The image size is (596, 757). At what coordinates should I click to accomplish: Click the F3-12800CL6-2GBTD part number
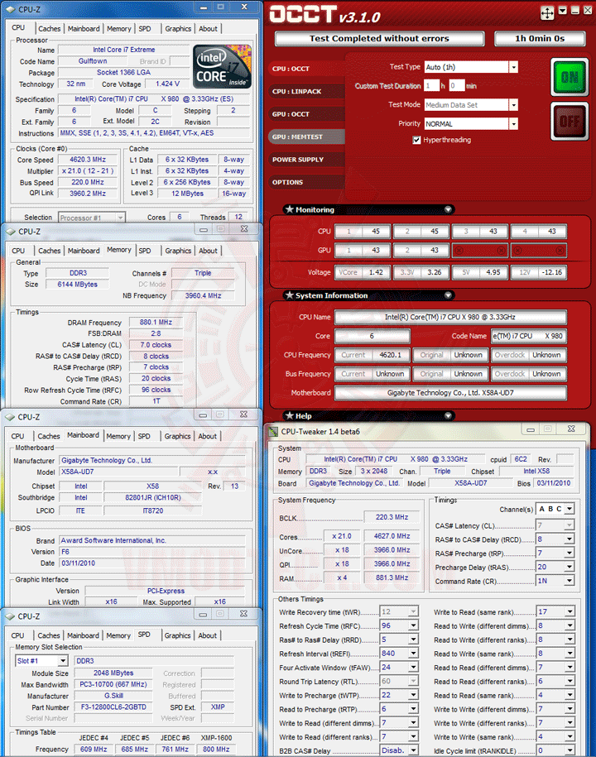[113, 707]
